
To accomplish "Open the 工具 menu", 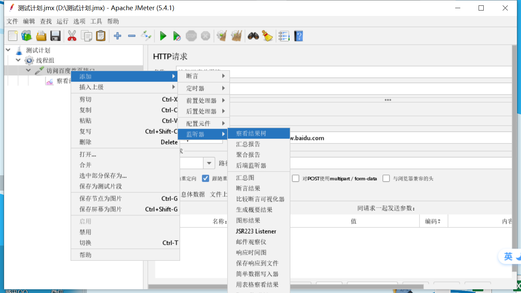I will point(96,21).
